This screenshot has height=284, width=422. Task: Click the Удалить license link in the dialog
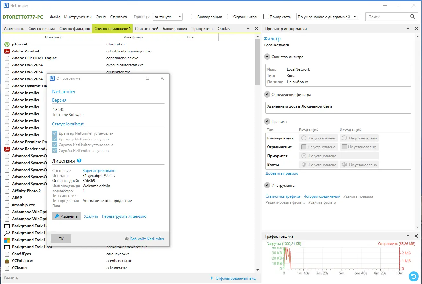coord(91,216)
